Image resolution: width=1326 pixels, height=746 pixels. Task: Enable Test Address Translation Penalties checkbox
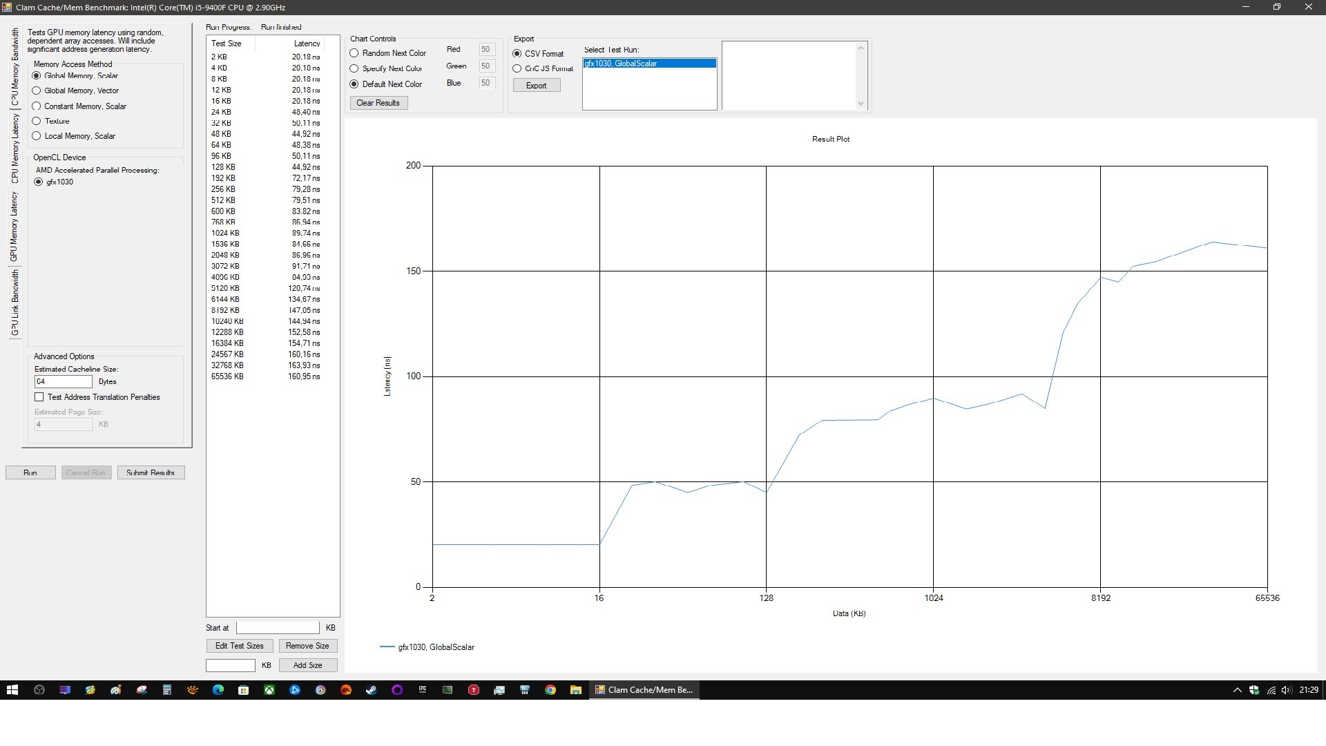coord(39,397)
